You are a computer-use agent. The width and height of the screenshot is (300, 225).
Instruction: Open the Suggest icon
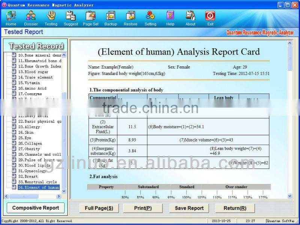point(71,17)
